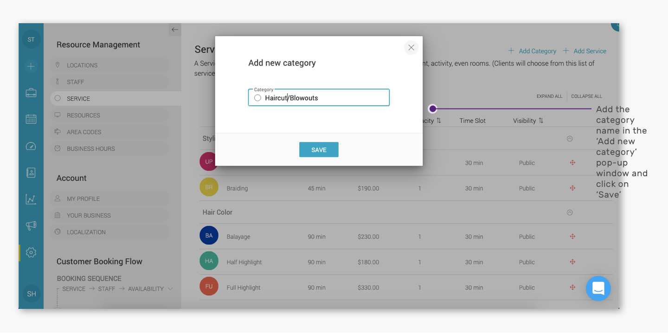668x333 pixels.
Task: Expand the booking sequence chevron
Action: click(170, 289)
